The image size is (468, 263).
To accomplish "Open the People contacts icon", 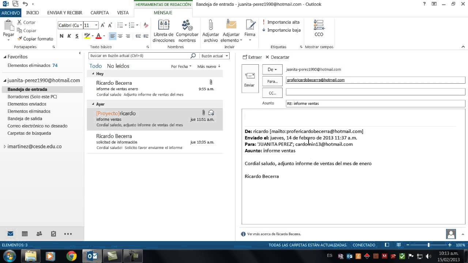I will tap(39, 234).
